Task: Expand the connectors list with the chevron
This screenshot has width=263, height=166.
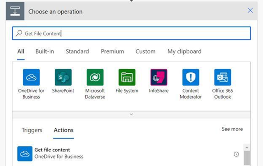Action: tap(131, 114)
